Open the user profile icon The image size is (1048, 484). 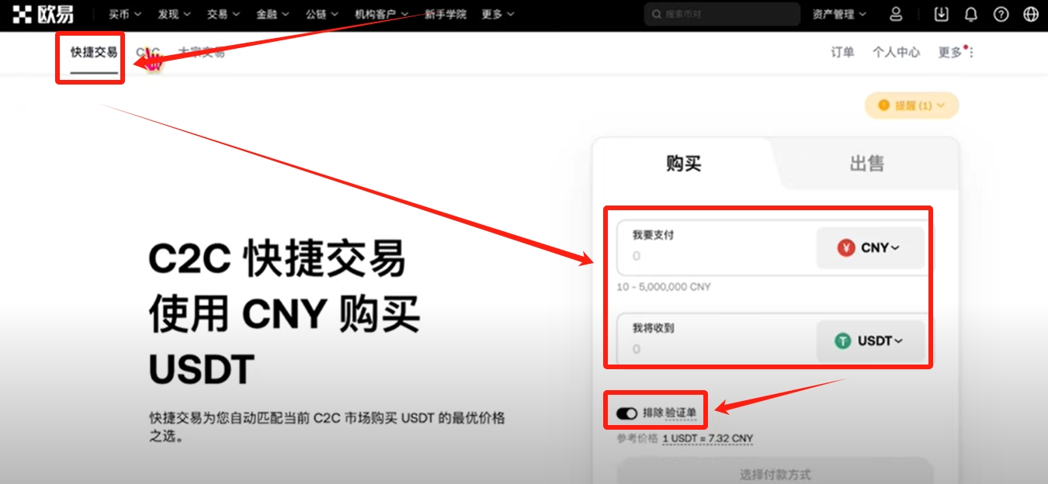click(896, 14)
